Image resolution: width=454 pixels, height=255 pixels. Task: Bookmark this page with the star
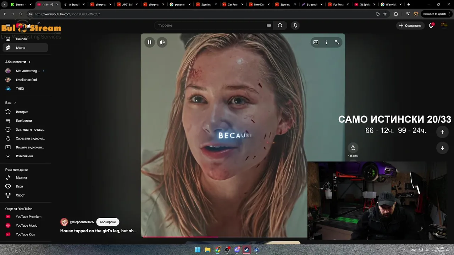[x=385, y=14]
